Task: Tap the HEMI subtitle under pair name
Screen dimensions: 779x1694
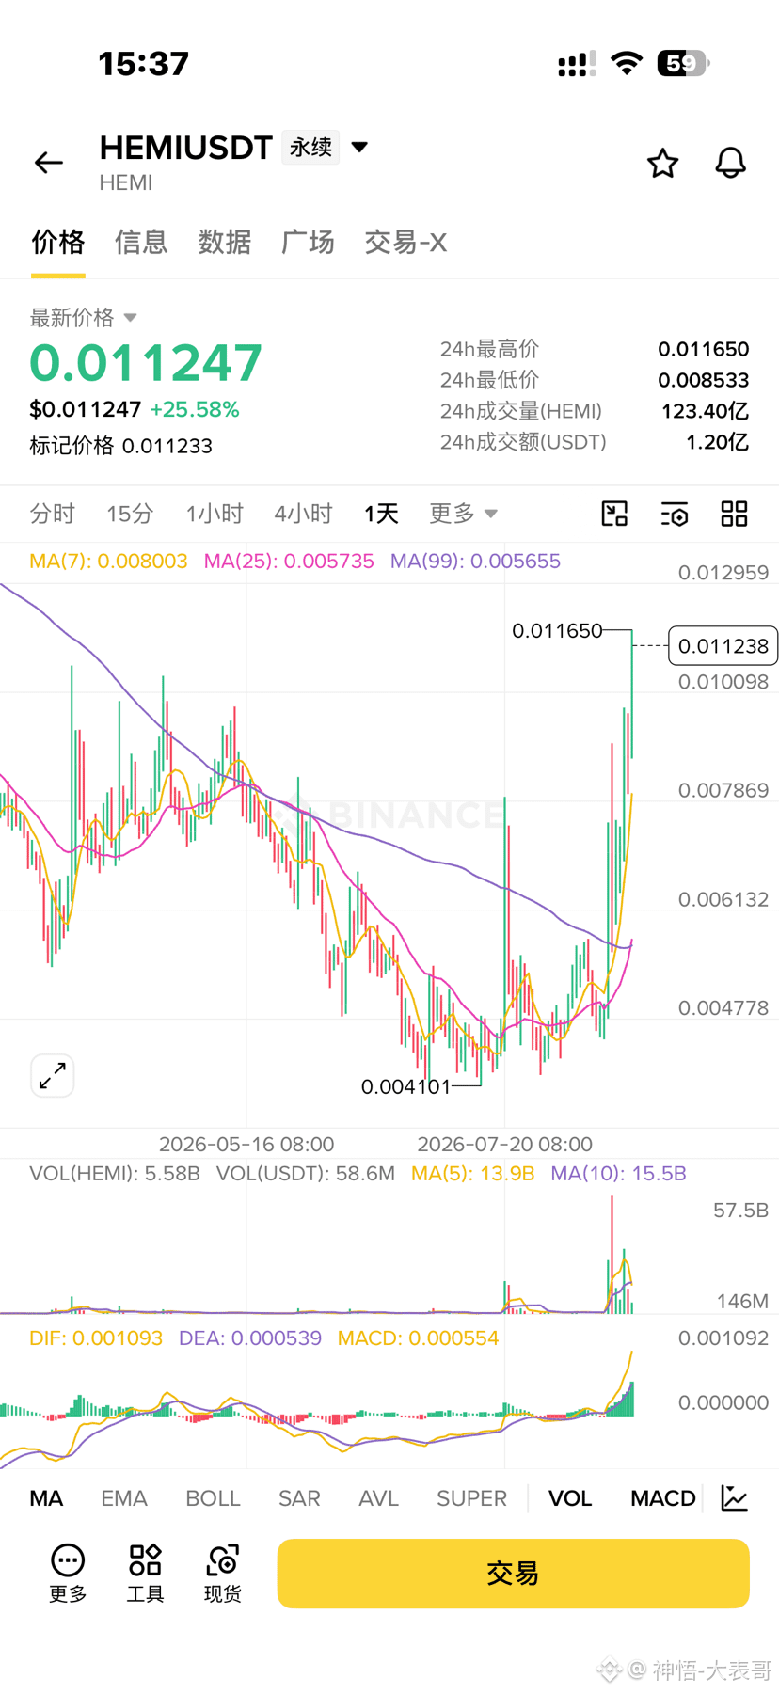Action: tap(126, 182)
